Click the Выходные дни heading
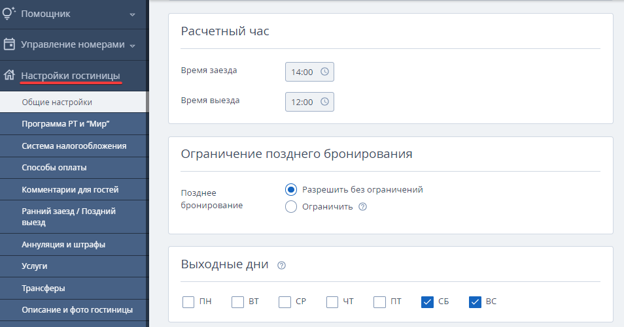 pyautogui.click(x=224, y=264)
